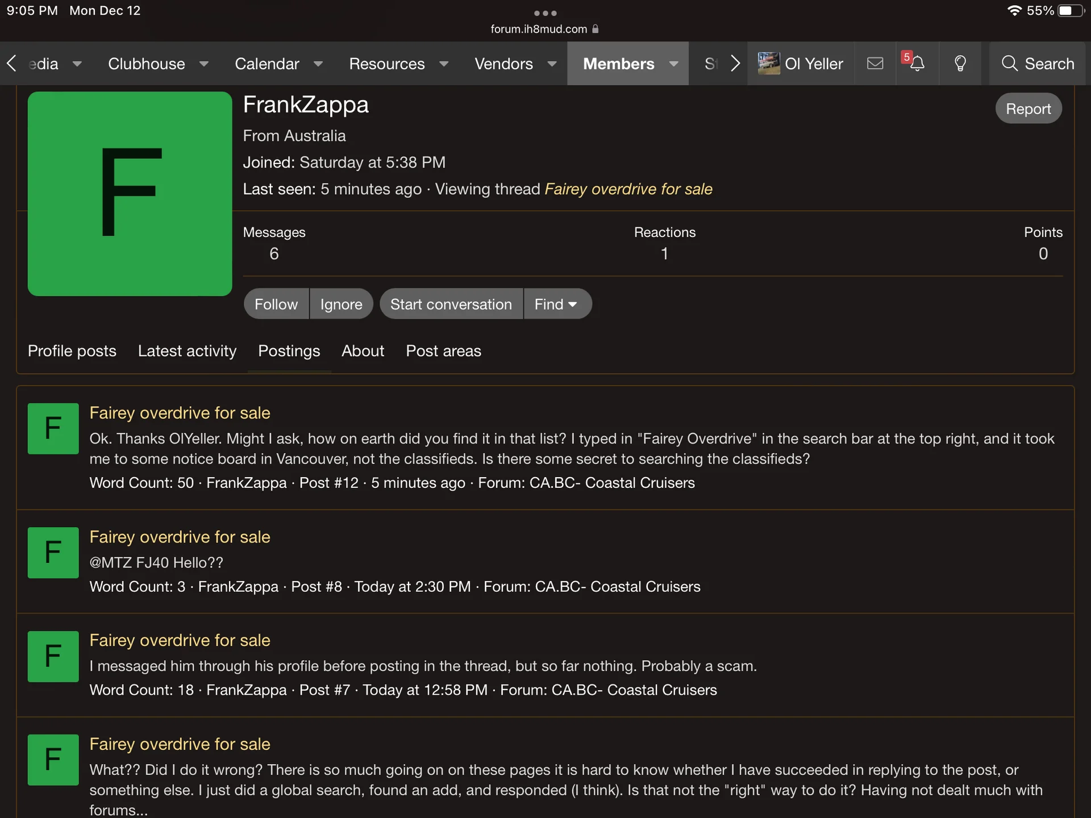Click the Report button
The image size is (1091, 818).
[1028, 108]
